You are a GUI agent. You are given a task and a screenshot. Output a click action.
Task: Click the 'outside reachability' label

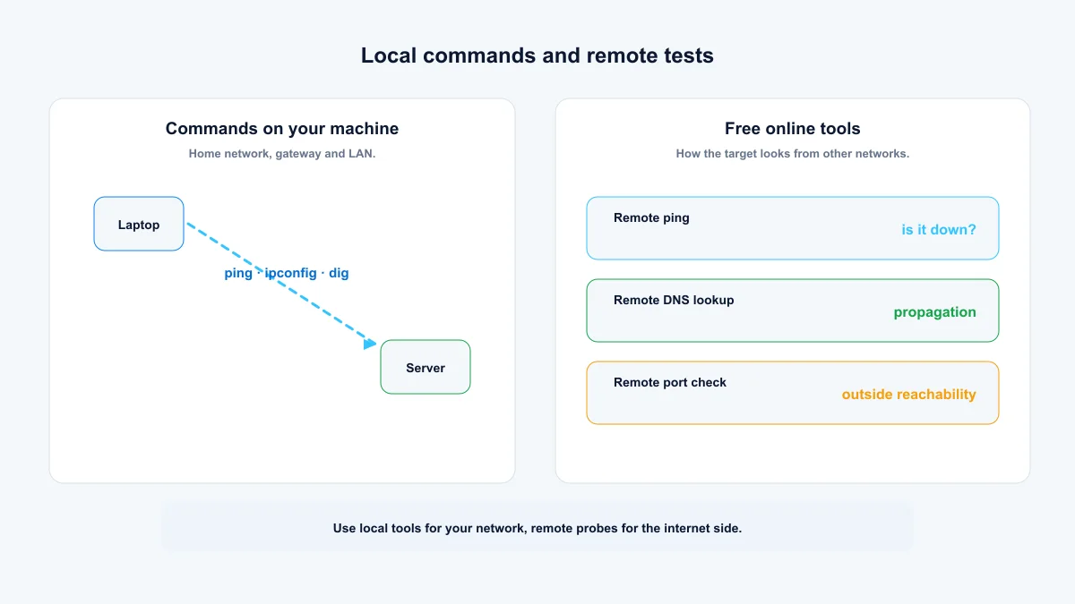pyautogui.click(x=909, y=395)
